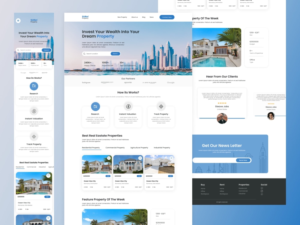Select the Industrial tab in mobile mockup
This screenshot has height=225, width=300.
(42, 167)
